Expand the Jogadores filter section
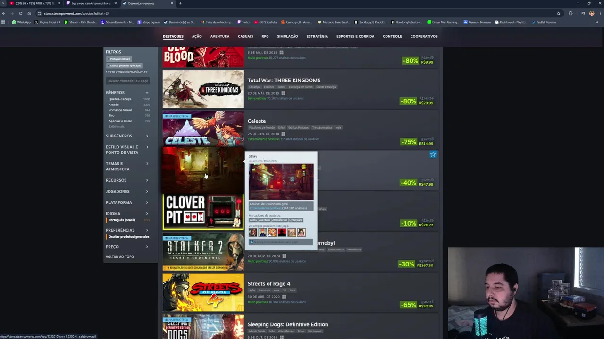604x339 pixels. [127, 192]
